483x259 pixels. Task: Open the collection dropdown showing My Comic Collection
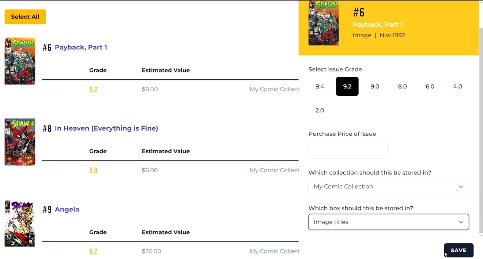[388, 187]
